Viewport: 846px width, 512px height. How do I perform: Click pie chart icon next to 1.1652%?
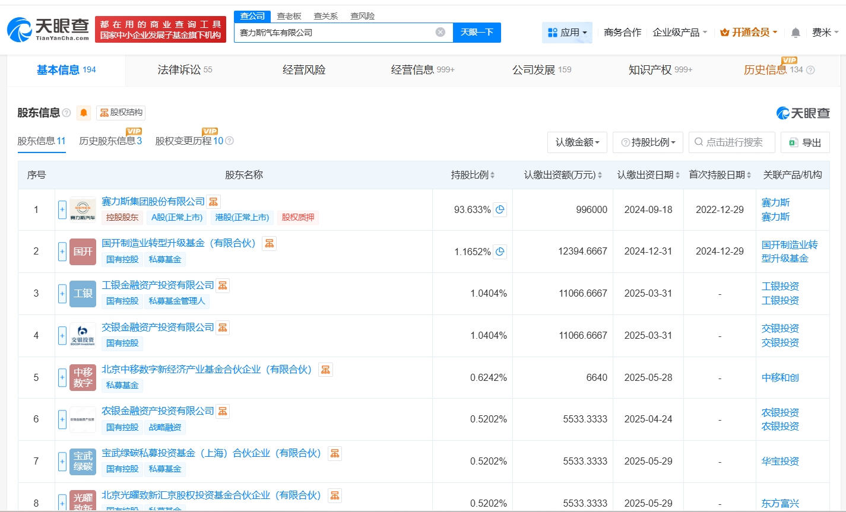pyautogui.click(x=500, y=252)
